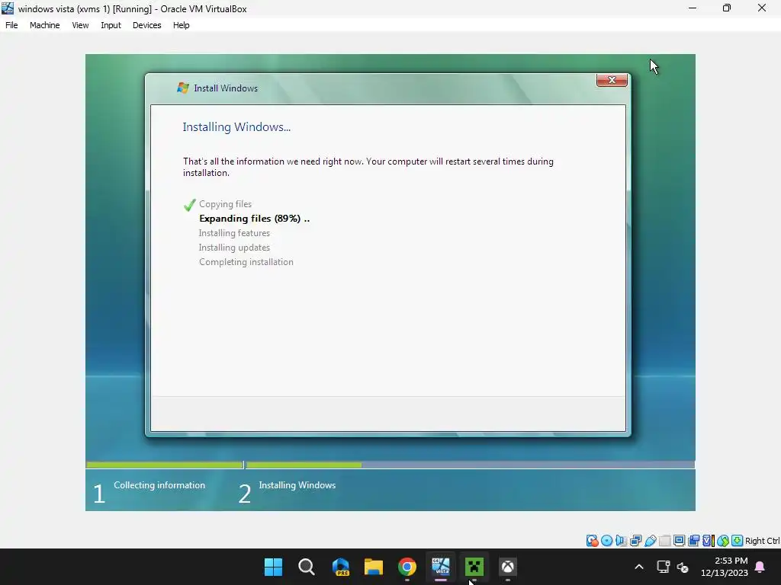Open Windows Search from taskbar
The height and width of the screenshot is (585, 781).
coord(307,567)
